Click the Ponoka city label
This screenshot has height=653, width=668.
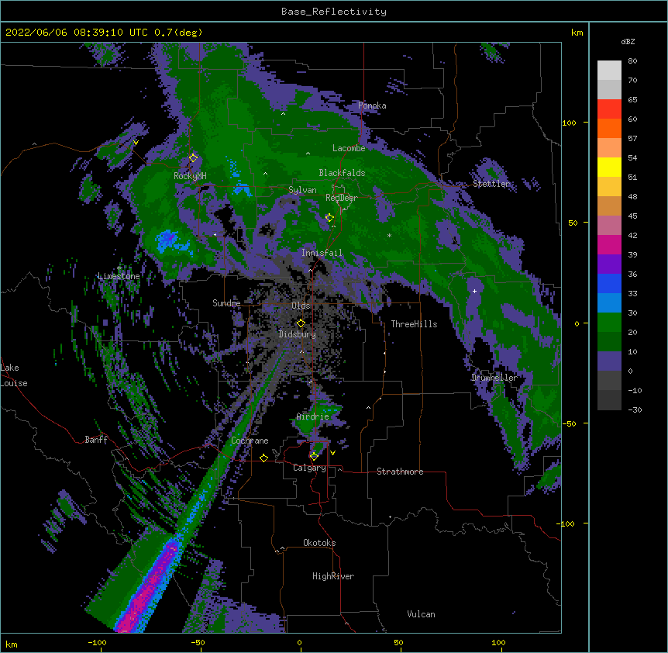coord(372,105)
